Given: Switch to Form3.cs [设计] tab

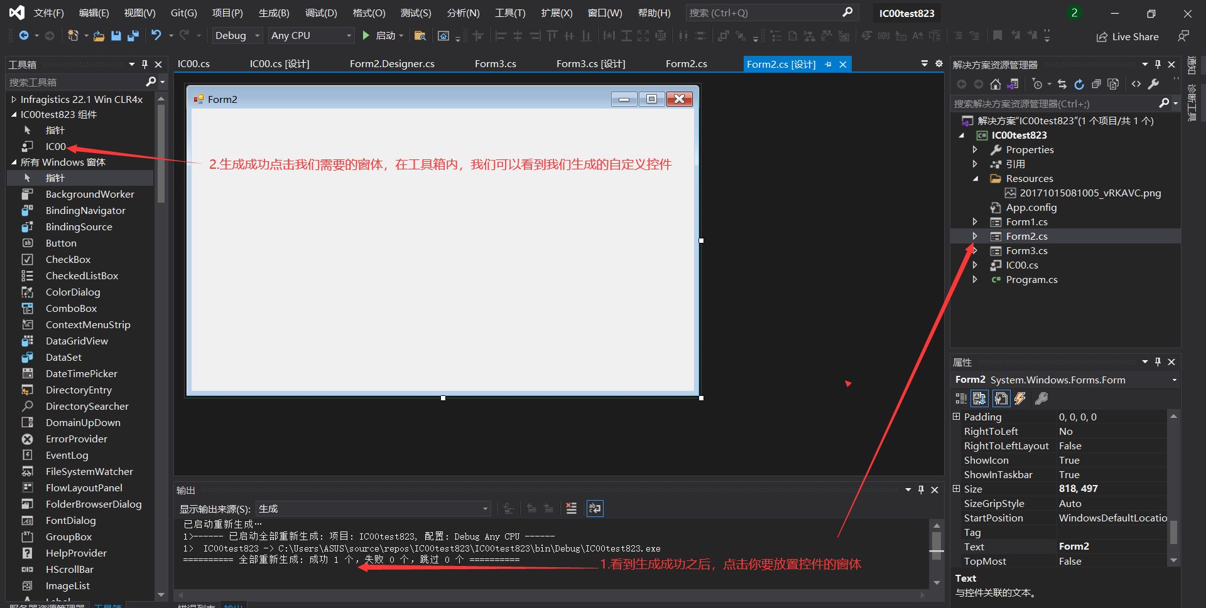Looking at the screenshot, I should click(590, 64).
